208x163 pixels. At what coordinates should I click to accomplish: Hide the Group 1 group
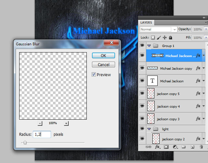tap(142, 45)
